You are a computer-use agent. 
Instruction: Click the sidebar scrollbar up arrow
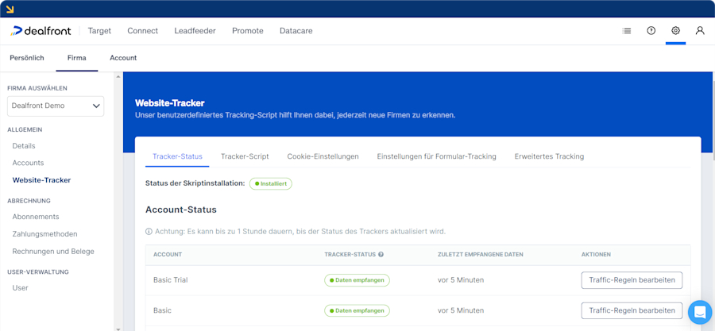click(x=118, y=76)
